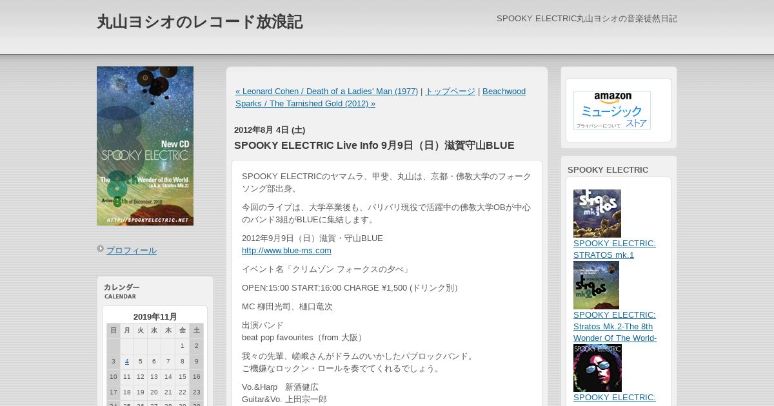
Task: Click the post title SPOOKY ELECTRIC Live Info
Action: (x=374, y=146)
